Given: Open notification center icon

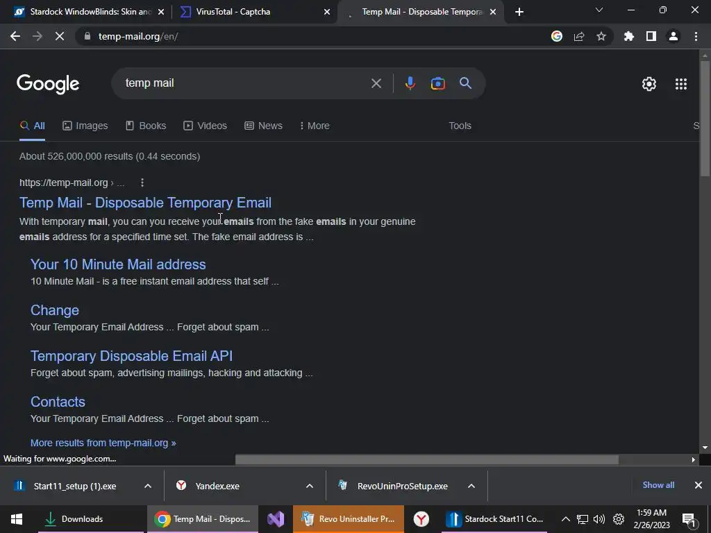Looking at the screenshot, I should [689, 520].
